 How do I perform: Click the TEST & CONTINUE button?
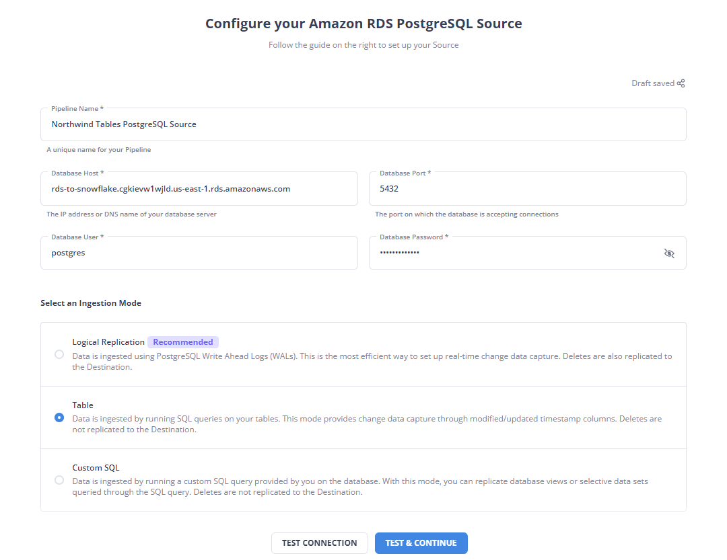(x=421, y=543)
